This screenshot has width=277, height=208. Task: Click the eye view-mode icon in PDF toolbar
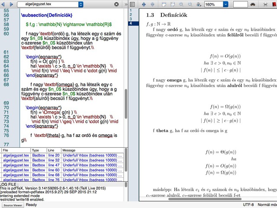click(x=199, y=4)
